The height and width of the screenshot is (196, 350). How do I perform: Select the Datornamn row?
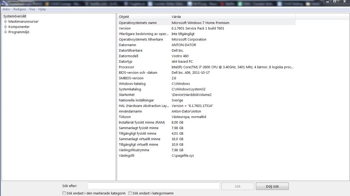click(206, 45)
